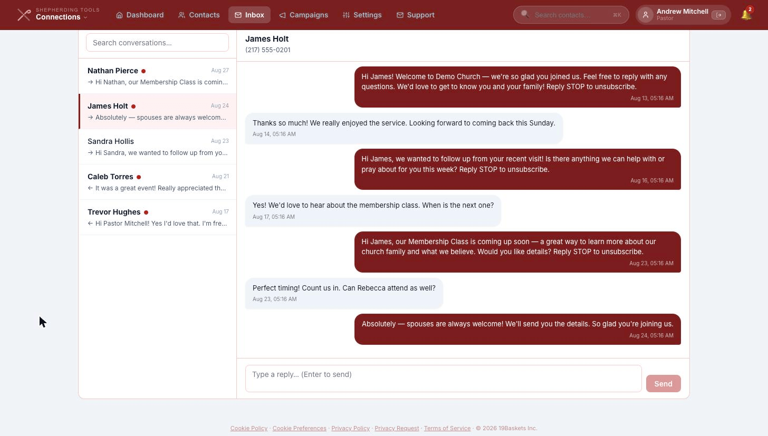Open the Terms of Service link
This screenshot has height=436, width=768.
pos(447,428)
